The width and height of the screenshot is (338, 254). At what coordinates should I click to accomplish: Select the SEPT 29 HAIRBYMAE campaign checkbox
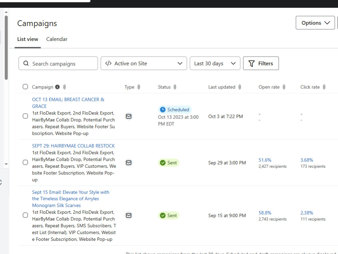pyautogui.click(x=25, y=162)
